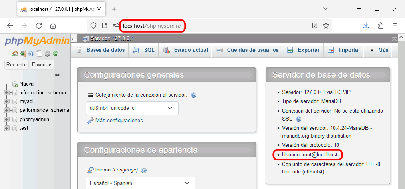Open the Más configuraciones link
The height and width of the screenshot is (189, 405).
[x=119, y=120]
